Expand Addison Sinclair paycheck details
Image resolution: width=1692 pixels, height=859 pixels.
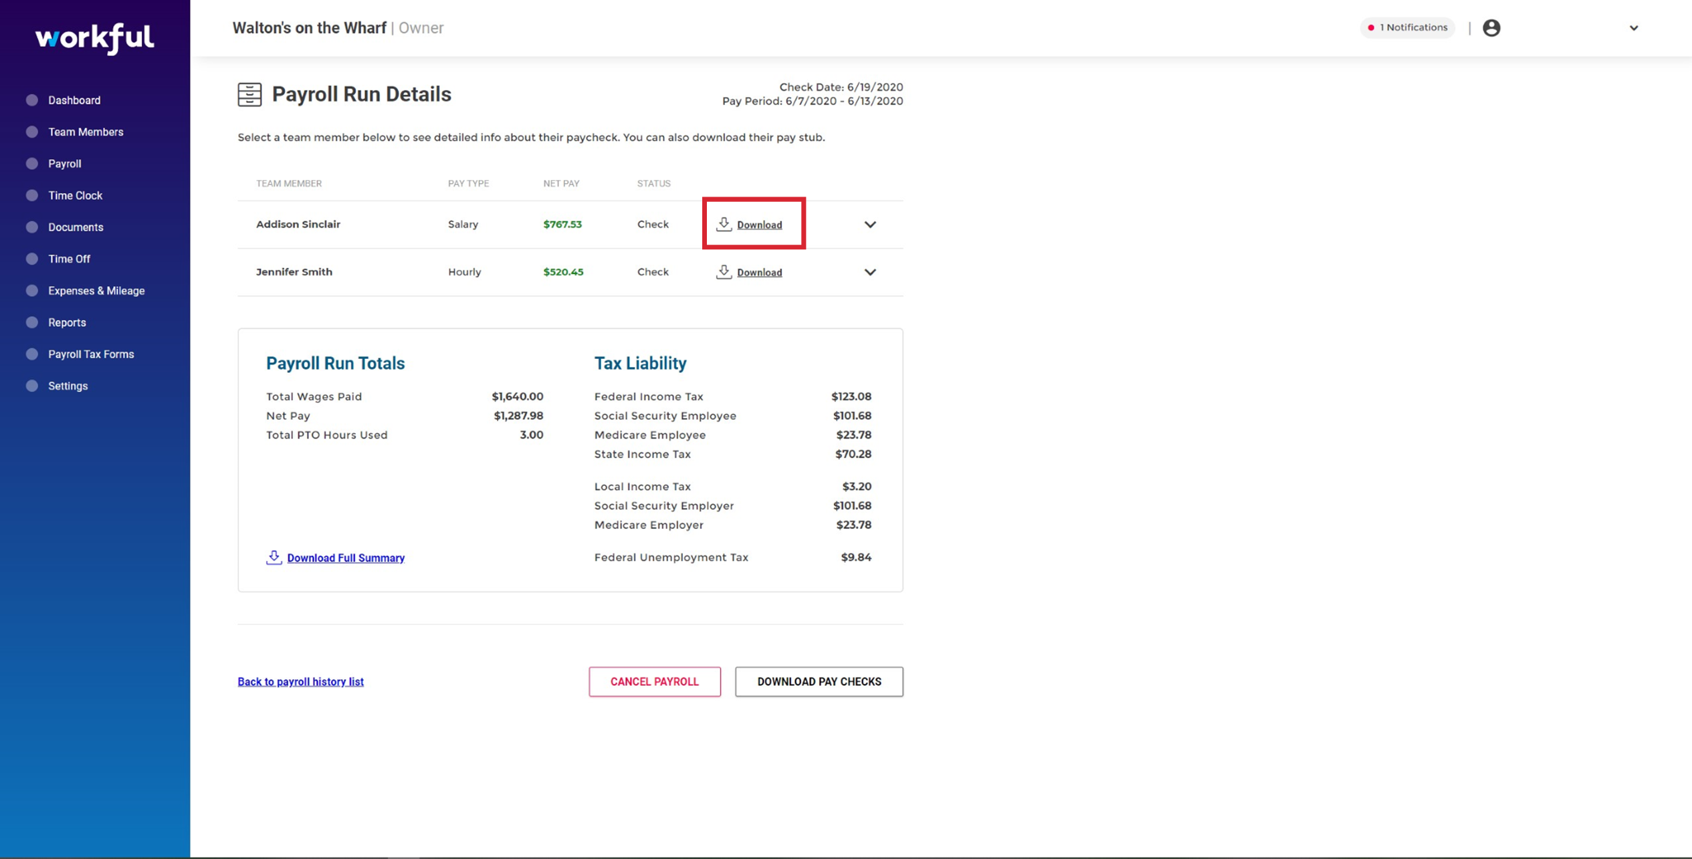tap(870, 225)
